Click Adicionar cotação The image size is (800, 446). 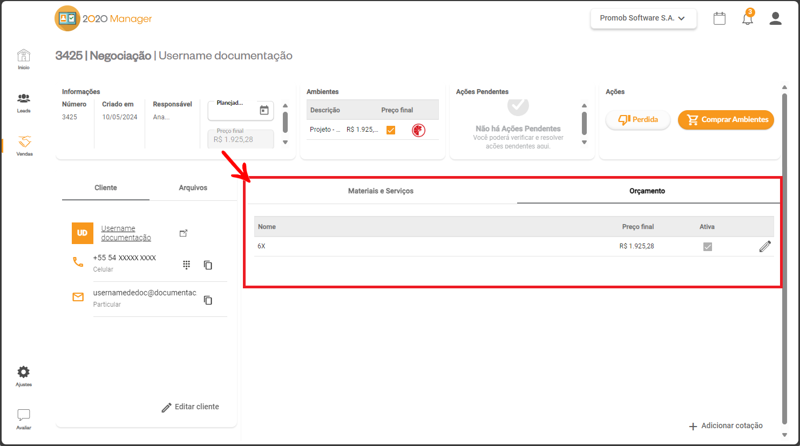[x=726, y=426]
